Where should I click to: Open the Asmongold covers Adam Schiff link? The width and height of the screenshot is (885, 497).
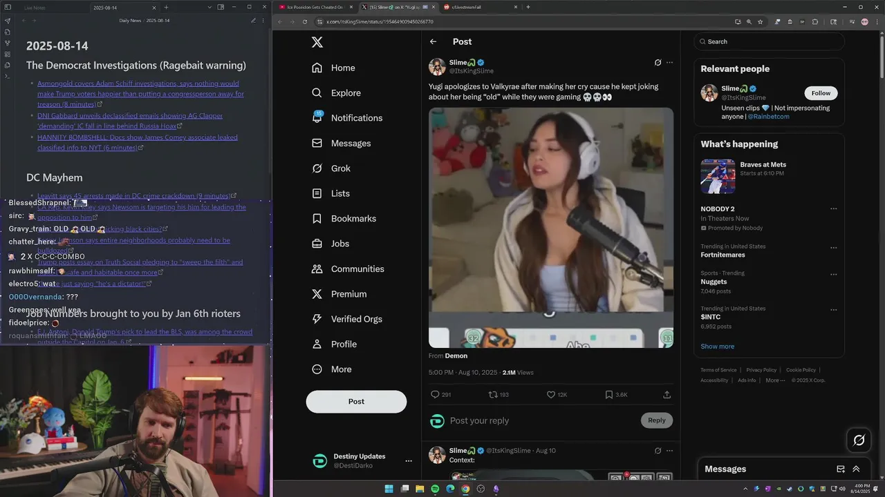click(140, 94)
